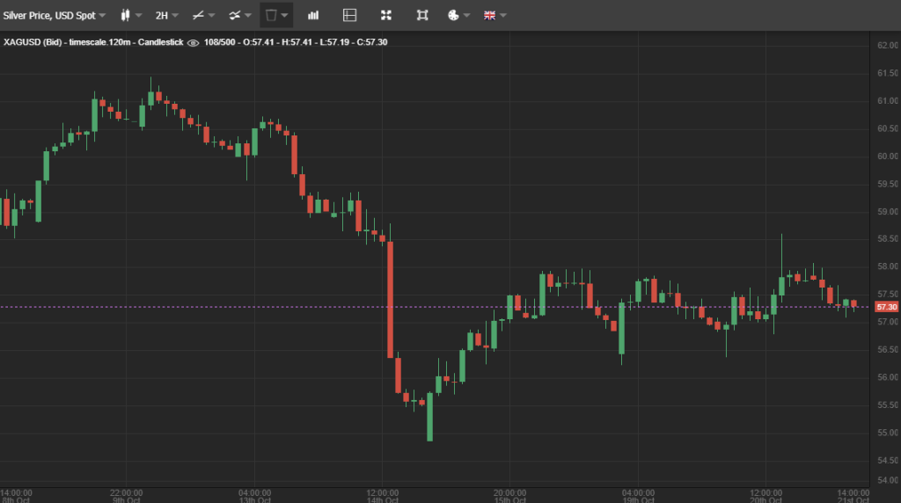Click the XAGUSD (Bid) Candlestick series label
The height and width of the screenshot is (503, 901).
[x=93, y=42]
